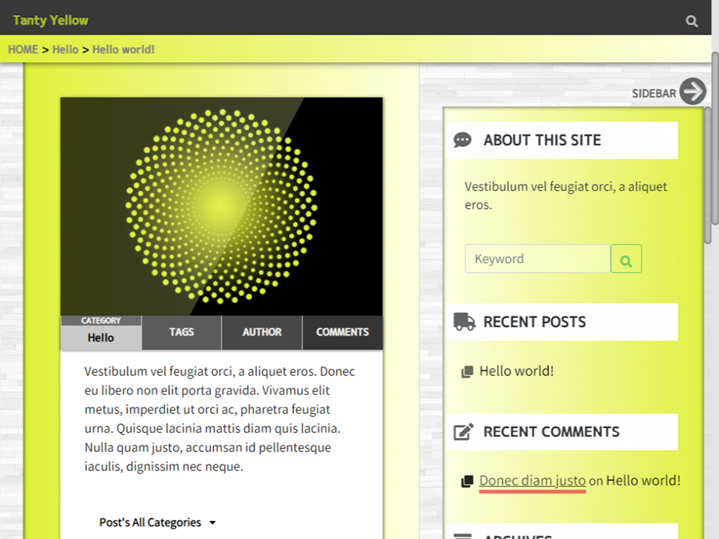
Task: Click the green keyword search button
Action: tap(626, 259)
